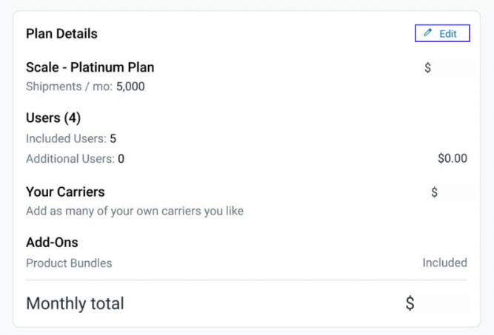Select the Included Users: 5 line
Image resolution: width=494 pixels, height=335 pixels.
coord(71,138)
